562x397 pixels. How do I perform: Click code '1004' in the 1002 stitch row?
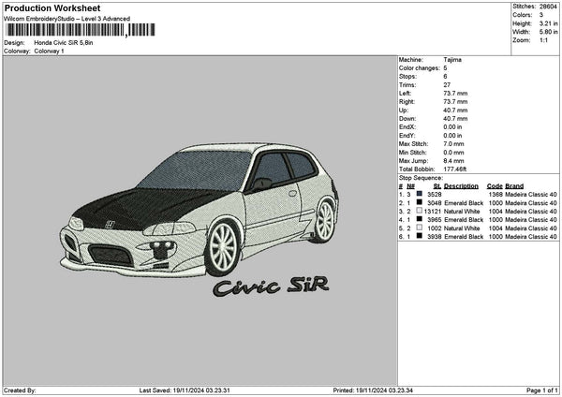495,228
